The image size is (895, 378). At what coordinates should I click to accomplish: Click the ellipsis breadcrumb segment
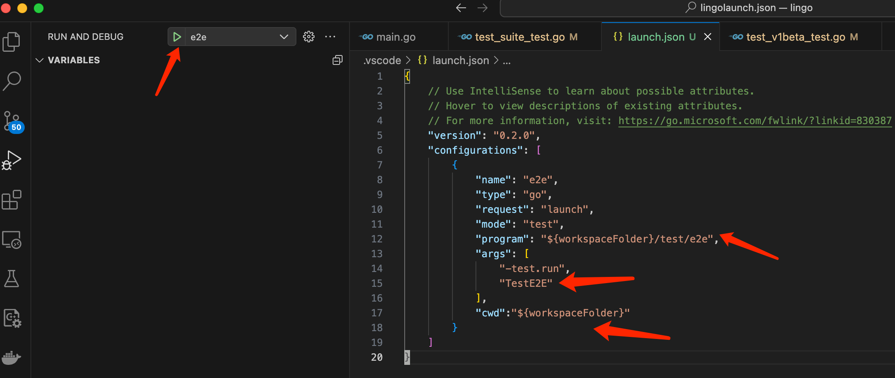coord(507,61)
